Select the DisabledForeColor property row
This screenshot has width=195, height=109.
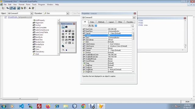(107, 57)
